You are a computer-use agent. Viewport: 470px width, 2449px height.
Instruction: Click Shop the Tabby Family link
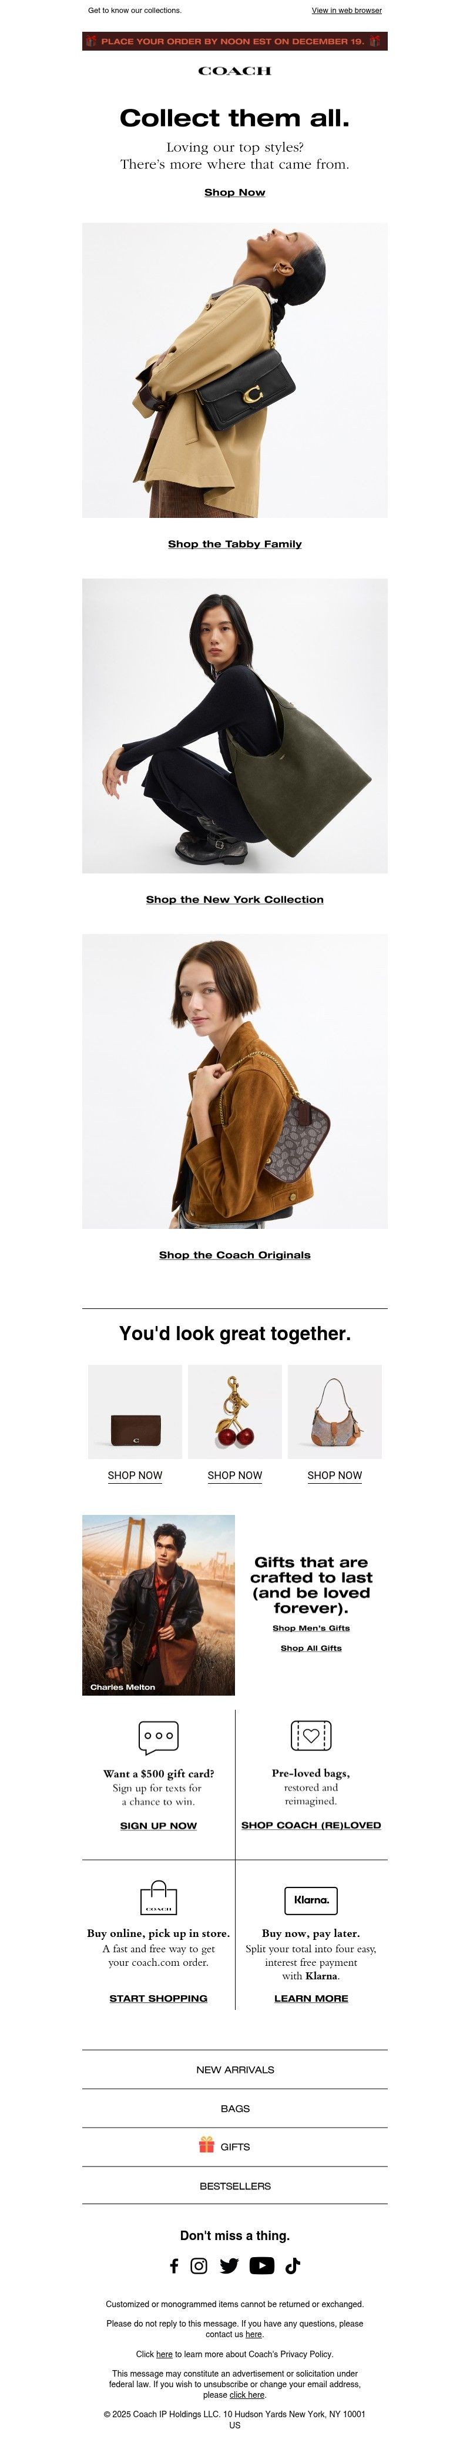pos(234,544)
